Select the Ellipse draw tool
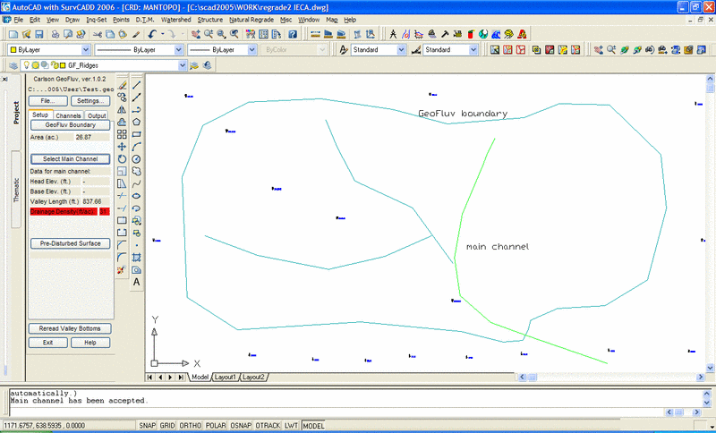The width and height of the screenshot is (716, 433). click(x=137, y=196)
